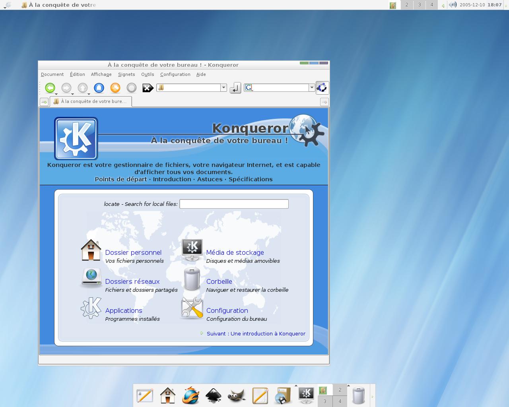Launch Inkscape from the bottom panel
509x407 pixels.
click(x=214, y=395)
